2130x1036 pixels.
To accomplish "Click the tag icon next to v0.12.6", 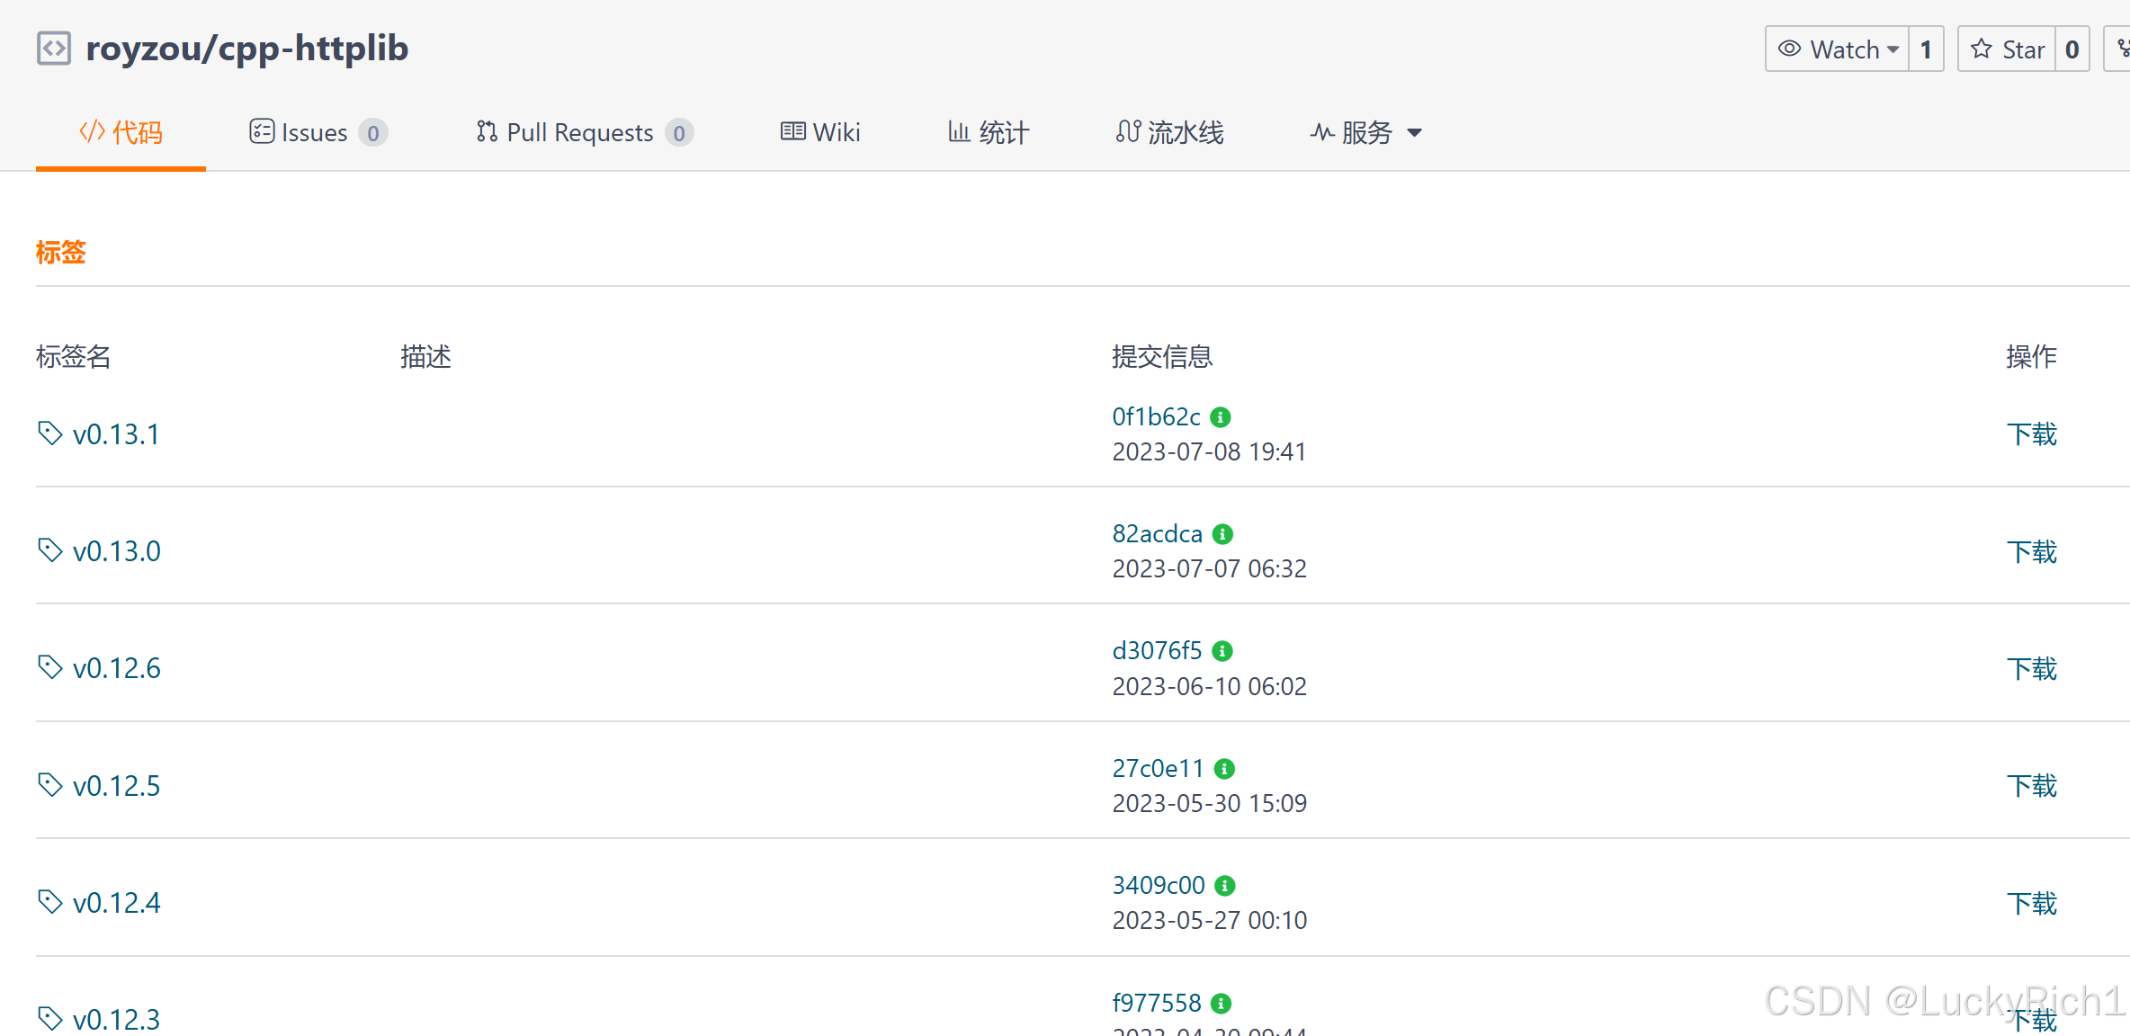I will [50, 667].
